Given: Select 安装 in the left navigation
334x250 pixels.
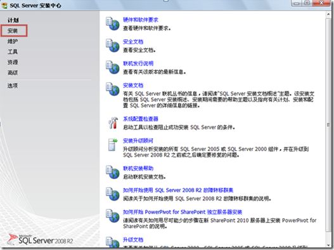Looking at the screenshot, I should coord(13,30).
